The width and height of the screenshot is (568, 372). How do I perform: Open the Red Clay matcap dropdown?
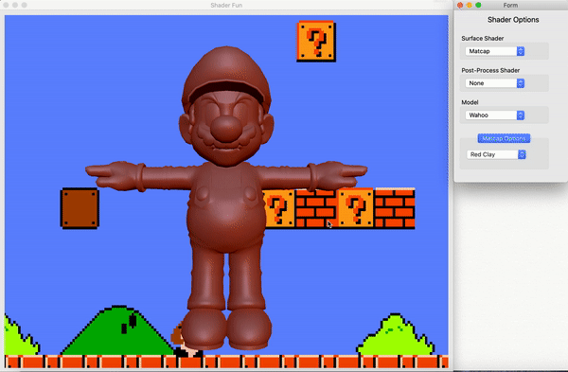click(496, 154)
